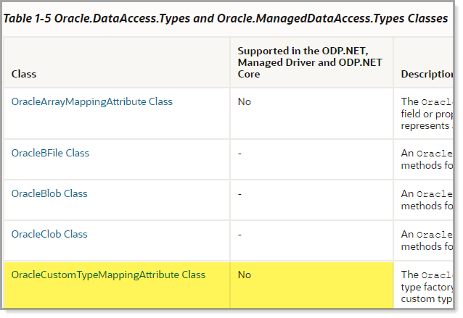Open the highlighted OracleCustomTypeMappingAttribute Class link
Screen dimensions: 463x318
click(x=108, y=275)
